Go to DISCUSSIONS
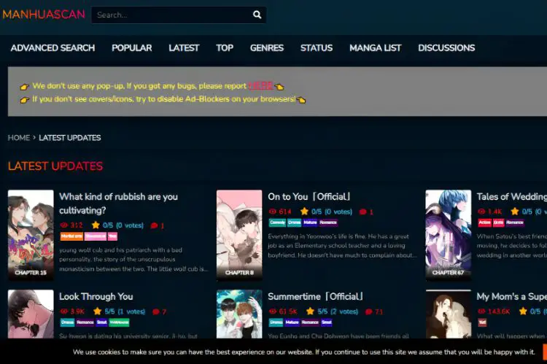Viewport: 547px width, 364px height. [446, 48]
